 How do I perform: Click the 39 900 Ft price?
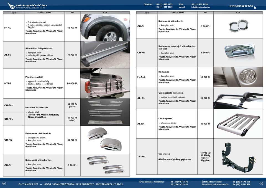(205, 98)
